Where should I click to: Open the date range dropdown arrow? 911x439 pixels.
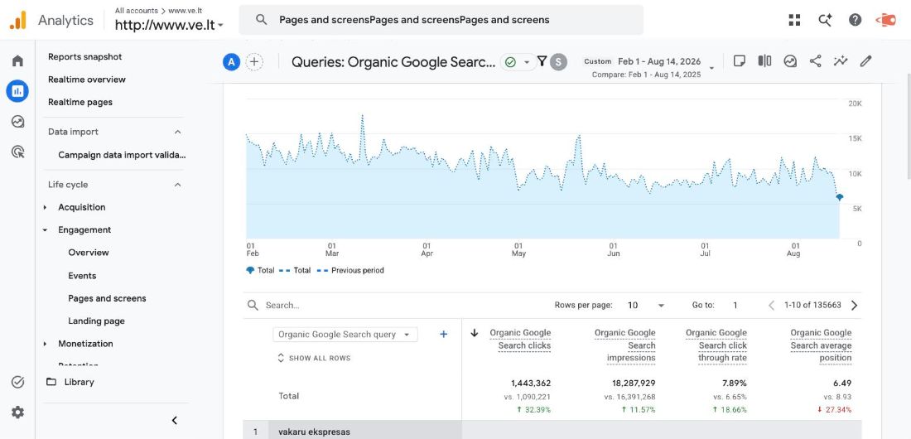tap(712, 68)
